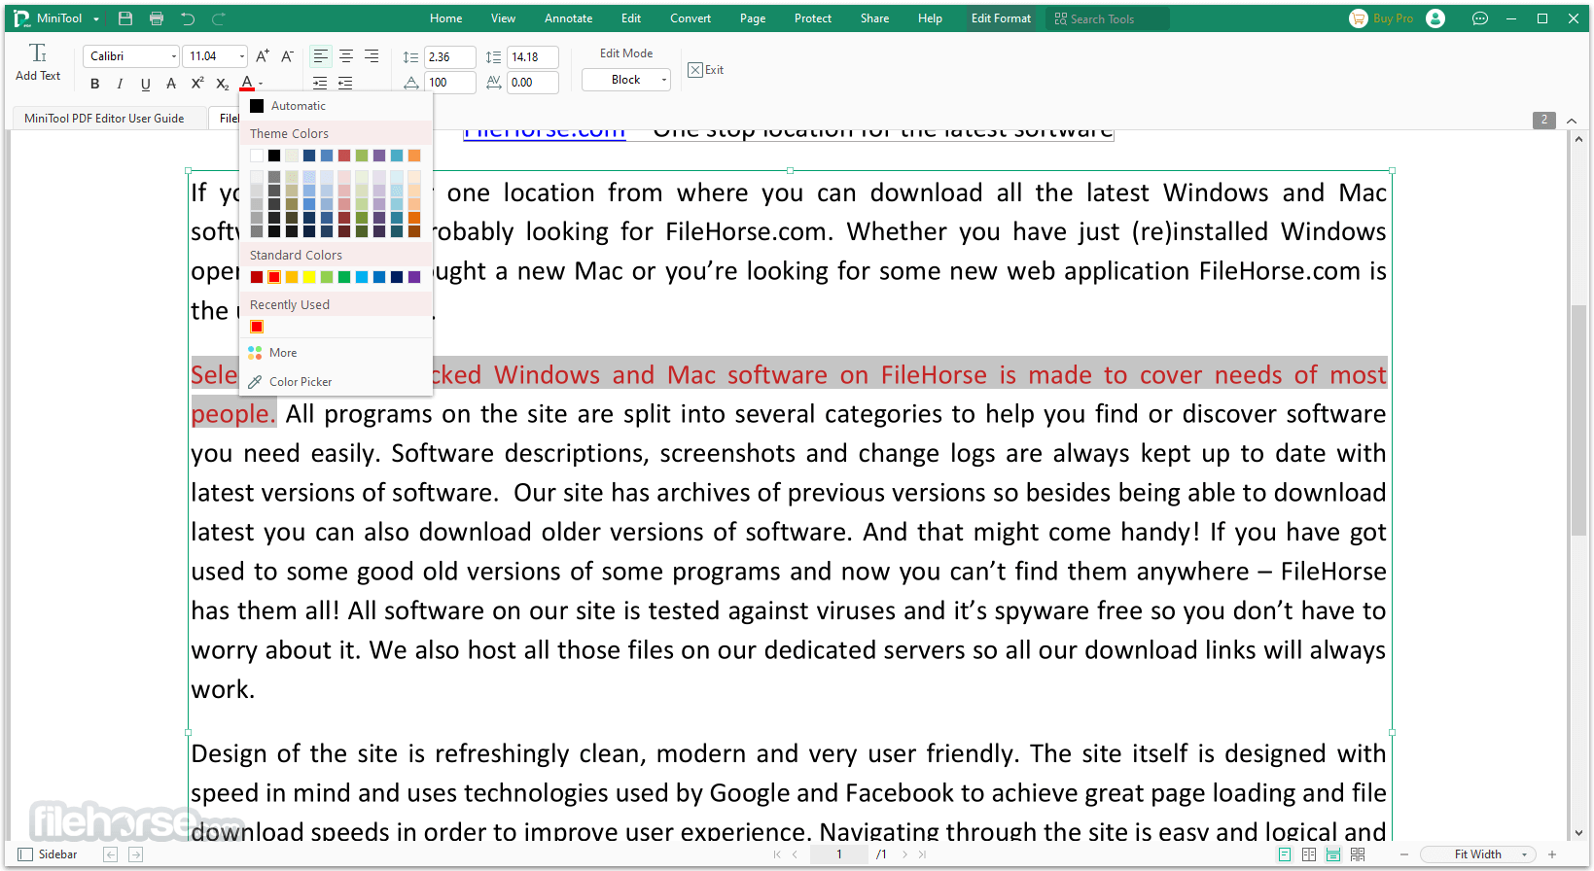Apply superscript formatting
Image resolution: width=1594 pixels, height=871 pixels.
point(196,84)
